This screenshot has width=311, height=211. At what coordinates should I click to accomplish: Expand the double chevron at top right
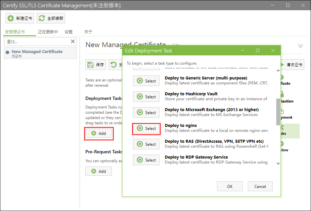[300, 46]
